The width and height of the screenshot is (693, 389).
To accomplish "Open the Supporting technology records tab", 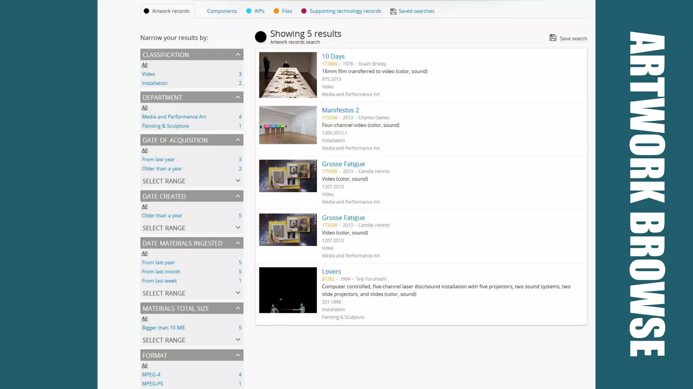I will [x=345, y=11].
